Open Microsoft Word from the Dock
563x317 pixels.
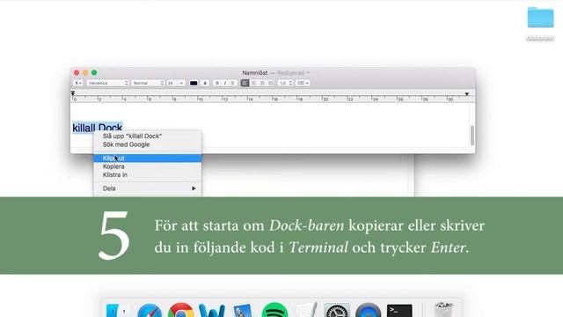(x=212, y=311)
